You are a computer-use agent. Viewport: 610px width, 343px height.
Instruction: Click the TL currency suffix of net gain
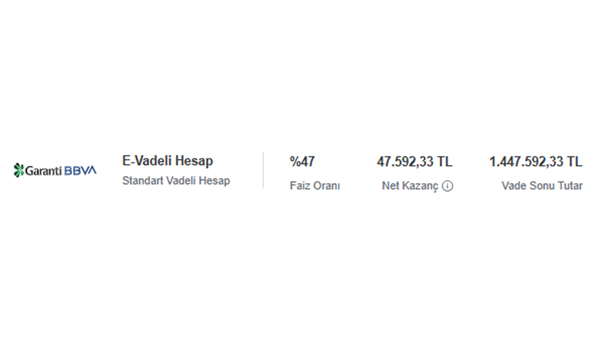[x=444, y=162]
